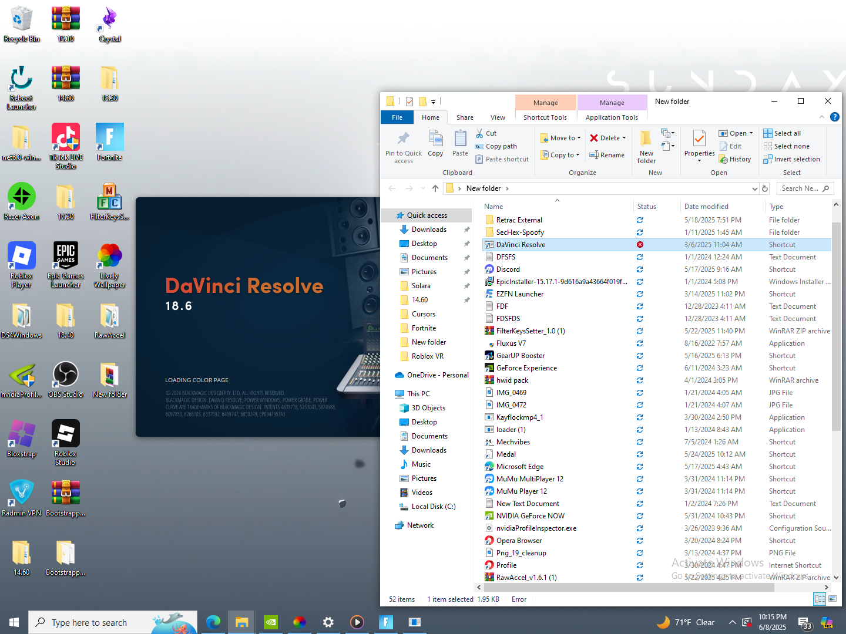The width and height of the screenshot is (846, 634).
Task: Open the address bar history dropdown
Action: pyautogui.click(x=754, y=188)
